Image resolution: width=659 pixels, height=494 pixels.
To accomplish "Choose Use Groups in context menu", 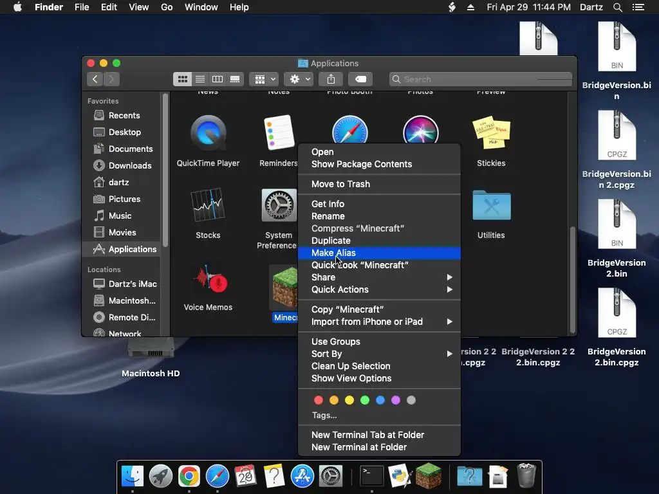I will [x=379, y=342].
